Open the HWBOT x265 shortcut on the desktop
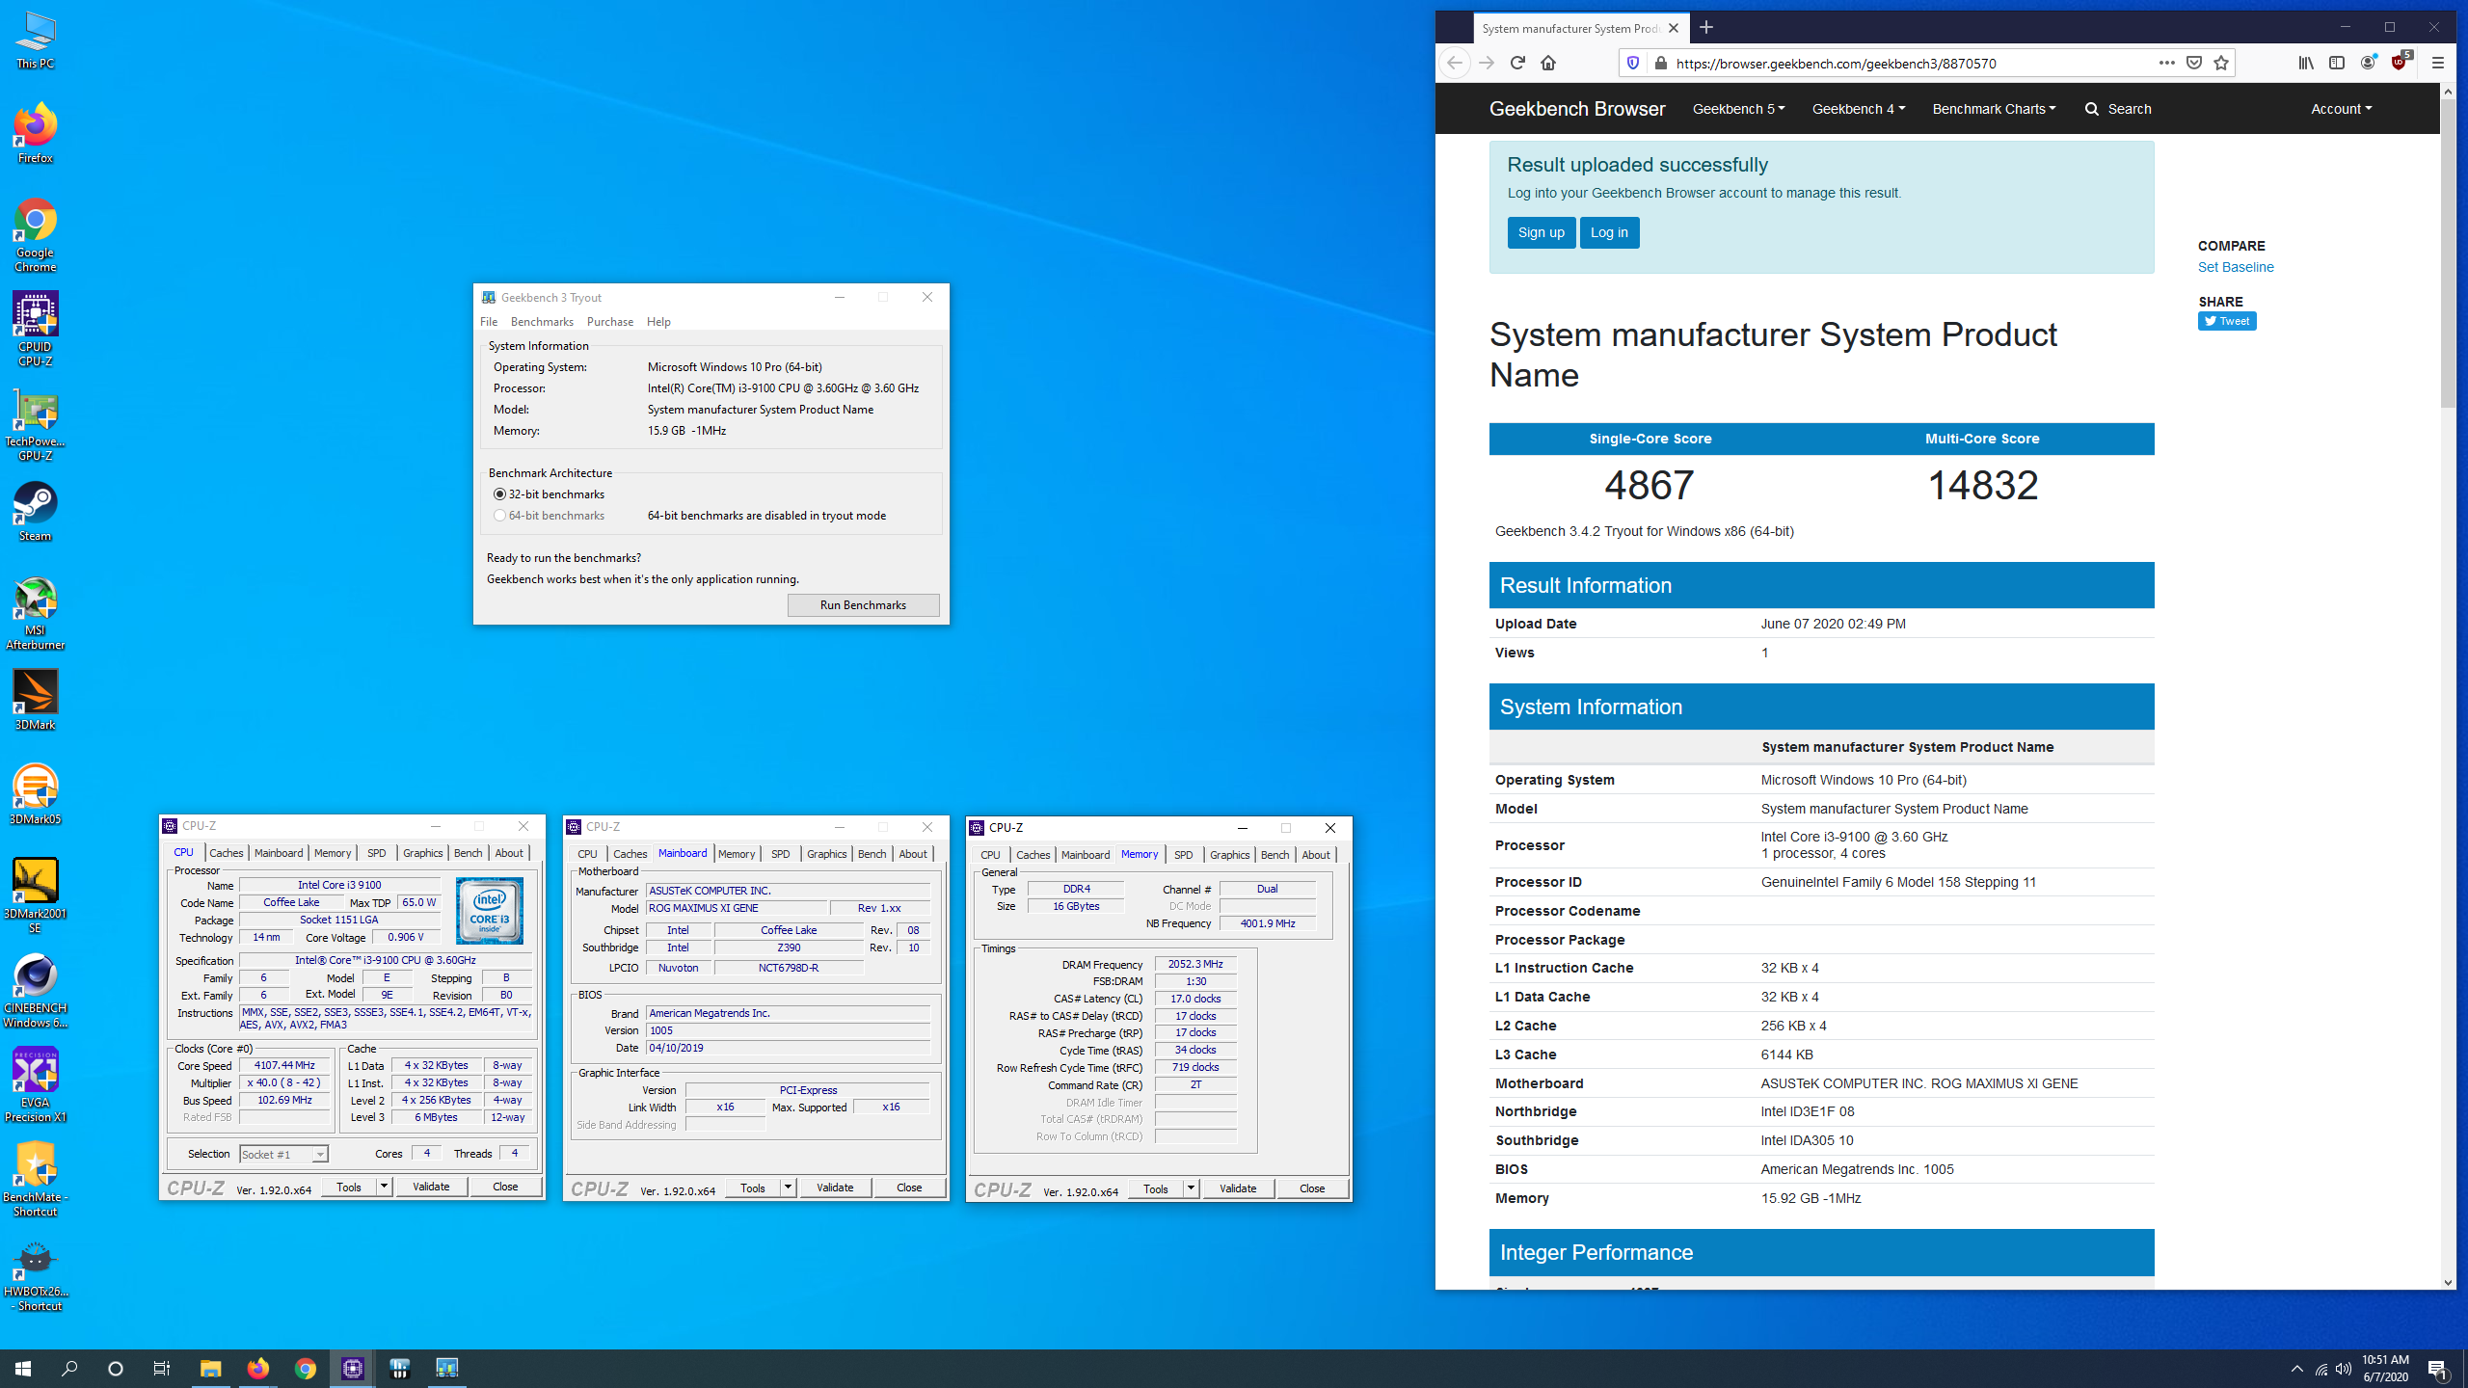 tap(36, 1274)
